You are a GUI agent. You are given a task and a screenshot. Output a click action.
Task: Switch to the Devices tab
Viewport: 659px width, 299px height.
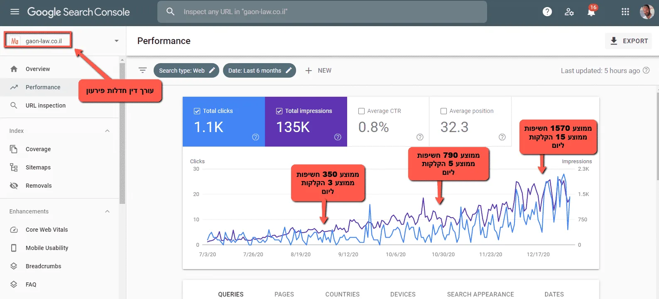403,294
